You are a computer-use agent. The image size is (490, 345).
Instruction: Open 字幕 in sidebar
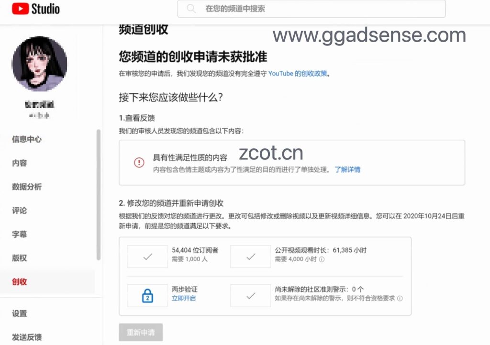[x=19, y=234]
